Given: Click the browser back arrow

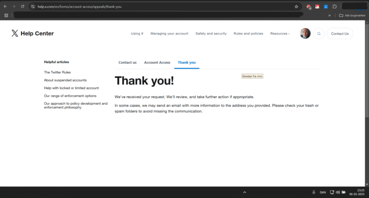Looking at the screenshot, I should (x=5, y=6).
